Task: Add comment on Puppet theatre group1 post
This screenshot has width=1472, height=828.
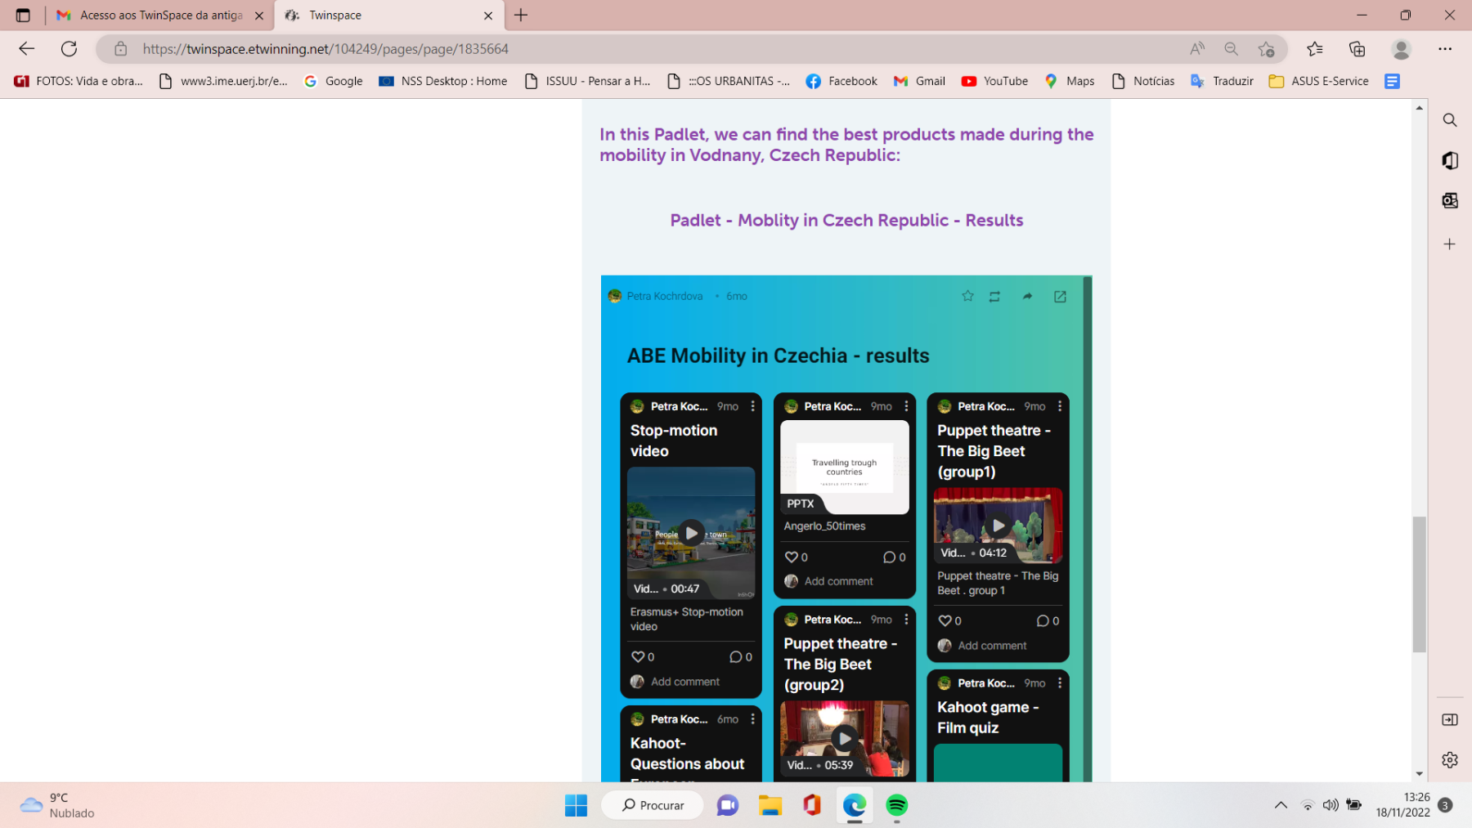Action: 992,646
